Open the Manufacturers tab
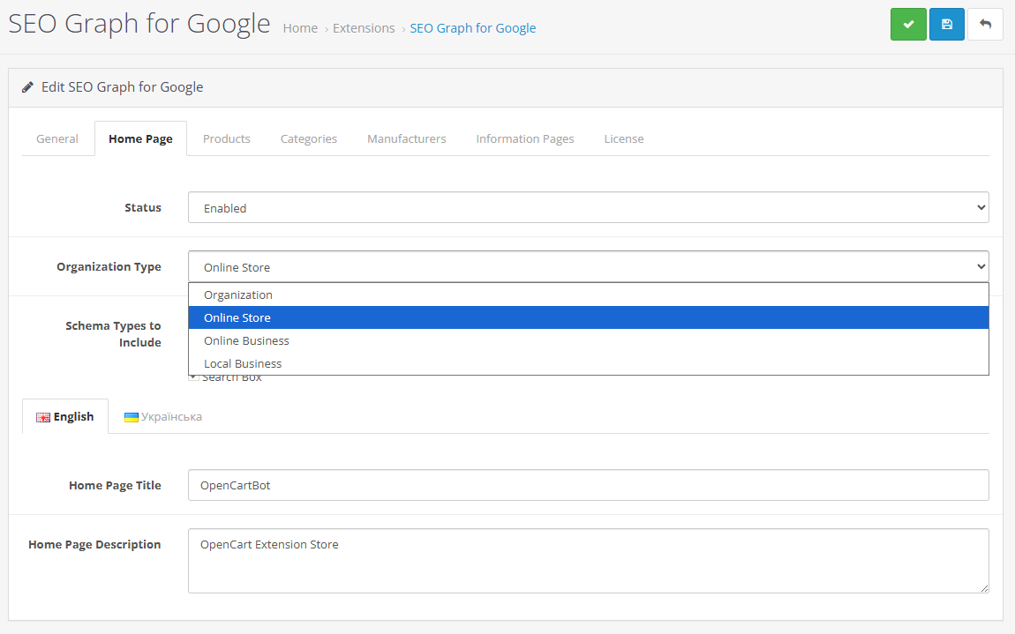 407,138
